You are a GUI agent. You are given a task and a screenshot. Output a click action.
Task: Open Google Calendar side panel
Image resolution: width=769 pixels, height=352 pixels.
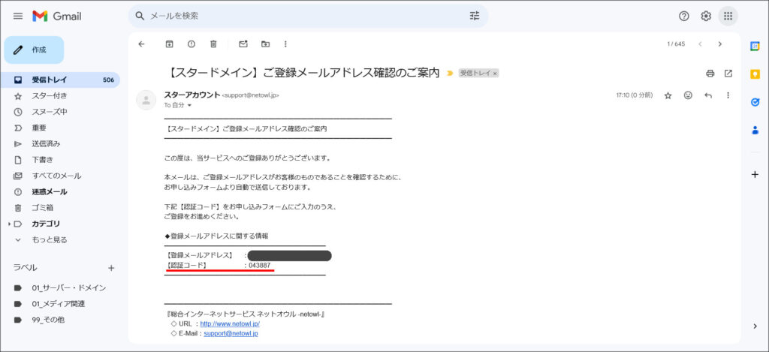[755, 46]
